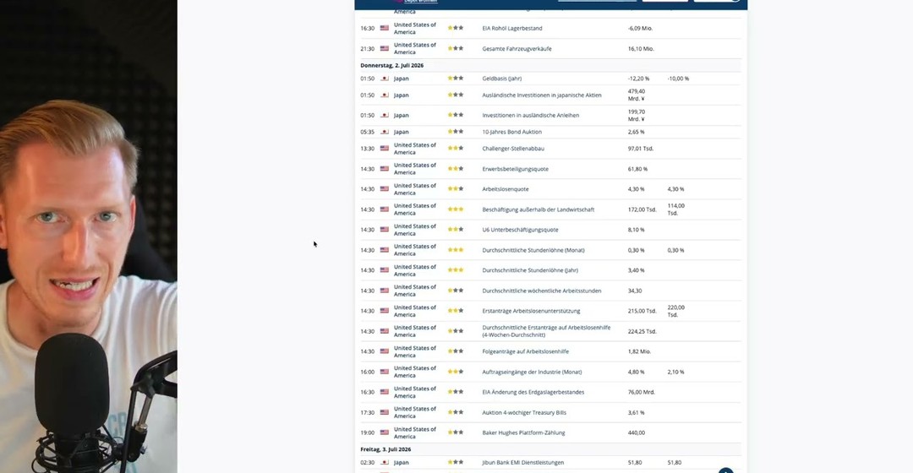
Task: Click the Japan flag in the Geldbasis (Jahr) row
Action: tap(385, 79)
